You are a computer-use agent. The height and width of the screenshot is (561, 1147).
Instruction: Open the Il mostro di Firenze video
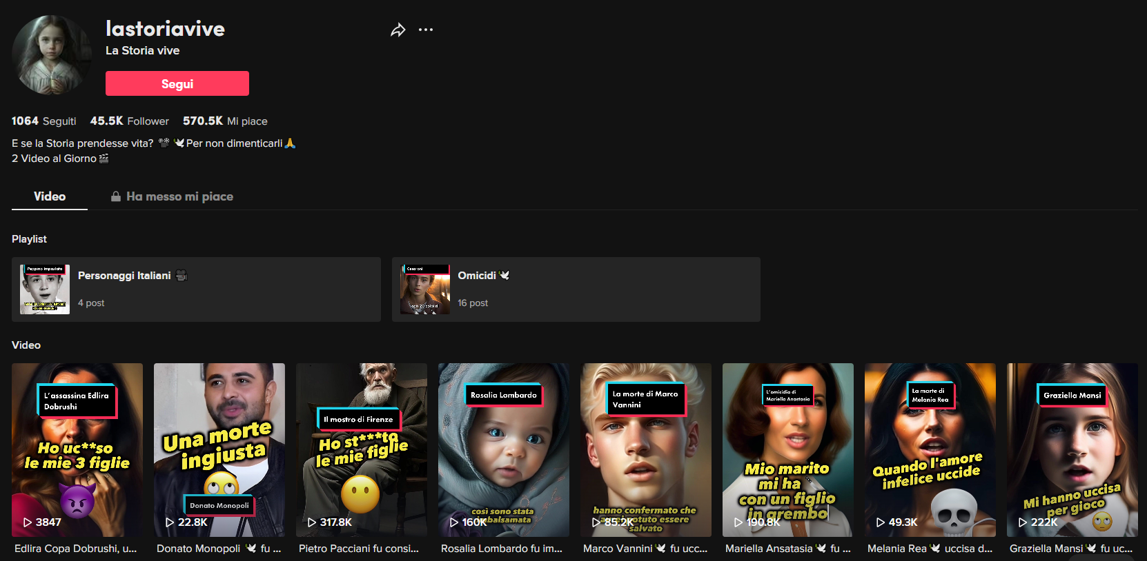361,449
